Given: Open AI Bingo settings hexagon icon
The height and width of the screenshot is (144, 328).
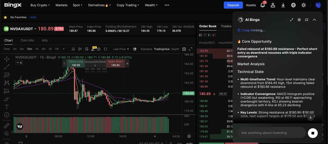Looking at the screenshot, I should pyautogui.click(x=299, y=20).
